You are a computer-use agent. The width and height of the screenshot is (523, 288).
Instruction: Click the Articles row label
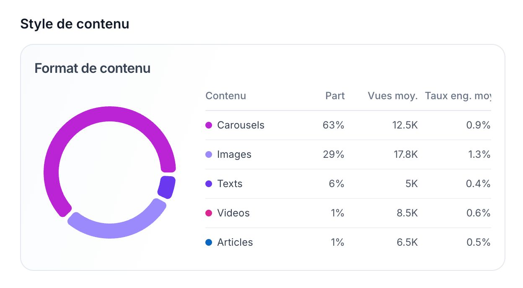(235, 242)
